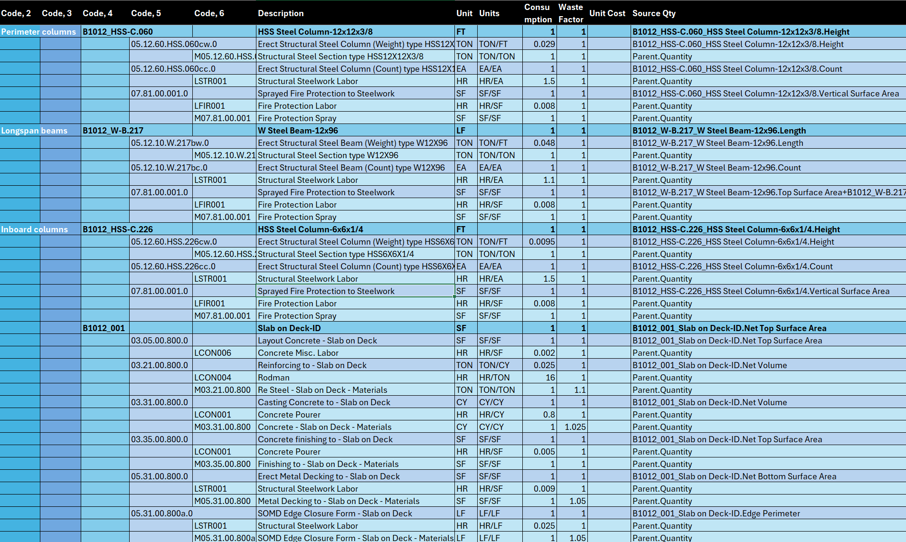Click Erect Metal Decking to - Slab on Deck
This screenshot has width=906, height=542.
point(355,476)
